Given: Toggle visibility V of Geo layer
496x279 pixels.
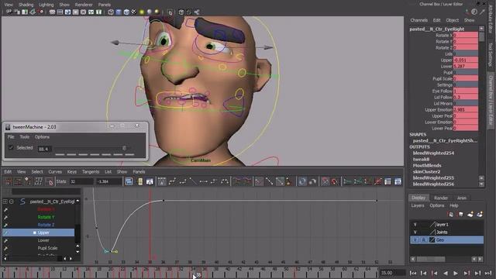Looking at the screenshot, I should (415, 240).
